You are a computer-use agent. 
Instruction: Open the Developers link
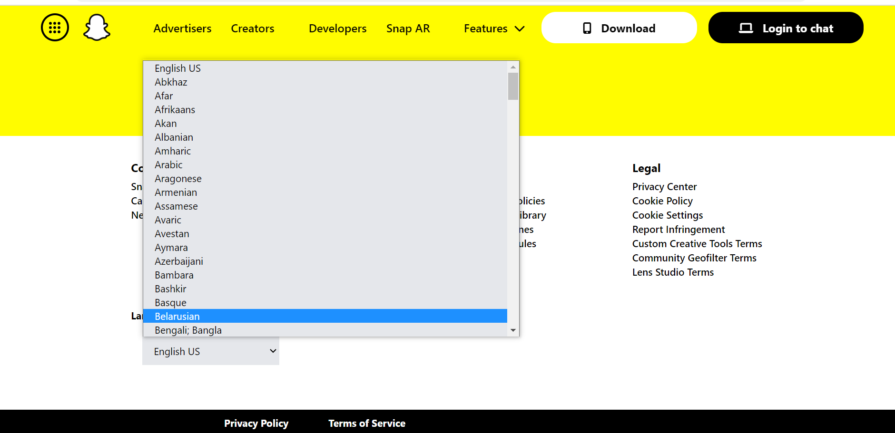pos(338,29)
